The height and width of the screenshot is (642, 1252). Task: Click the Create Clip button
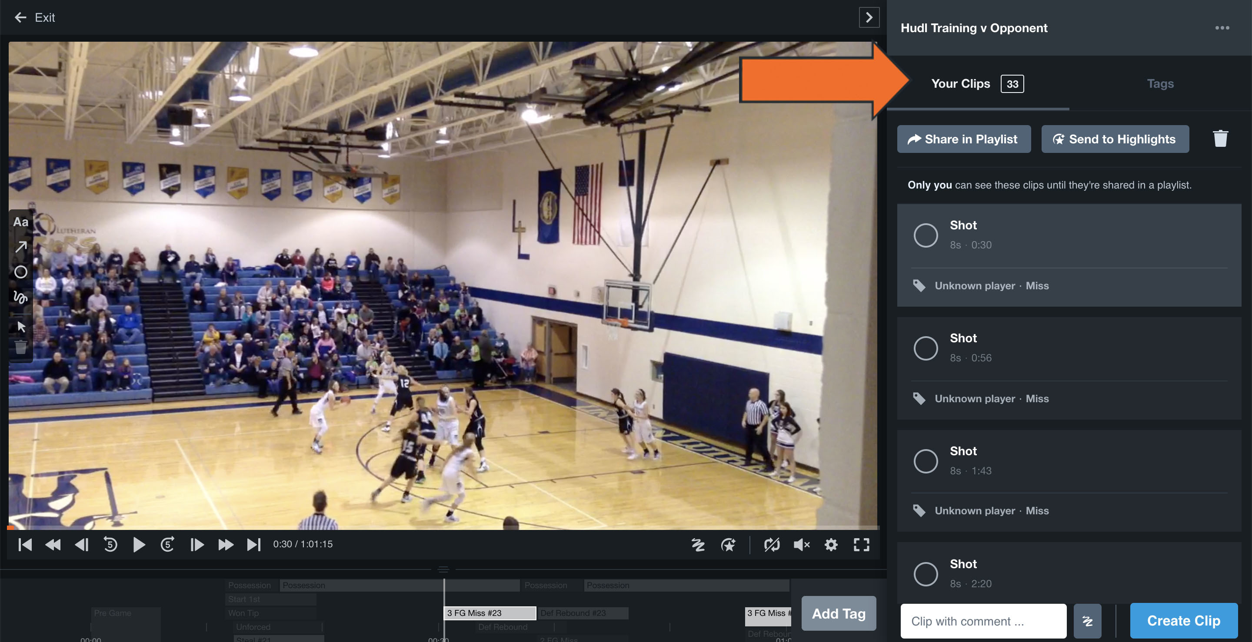coord(1184,621)
